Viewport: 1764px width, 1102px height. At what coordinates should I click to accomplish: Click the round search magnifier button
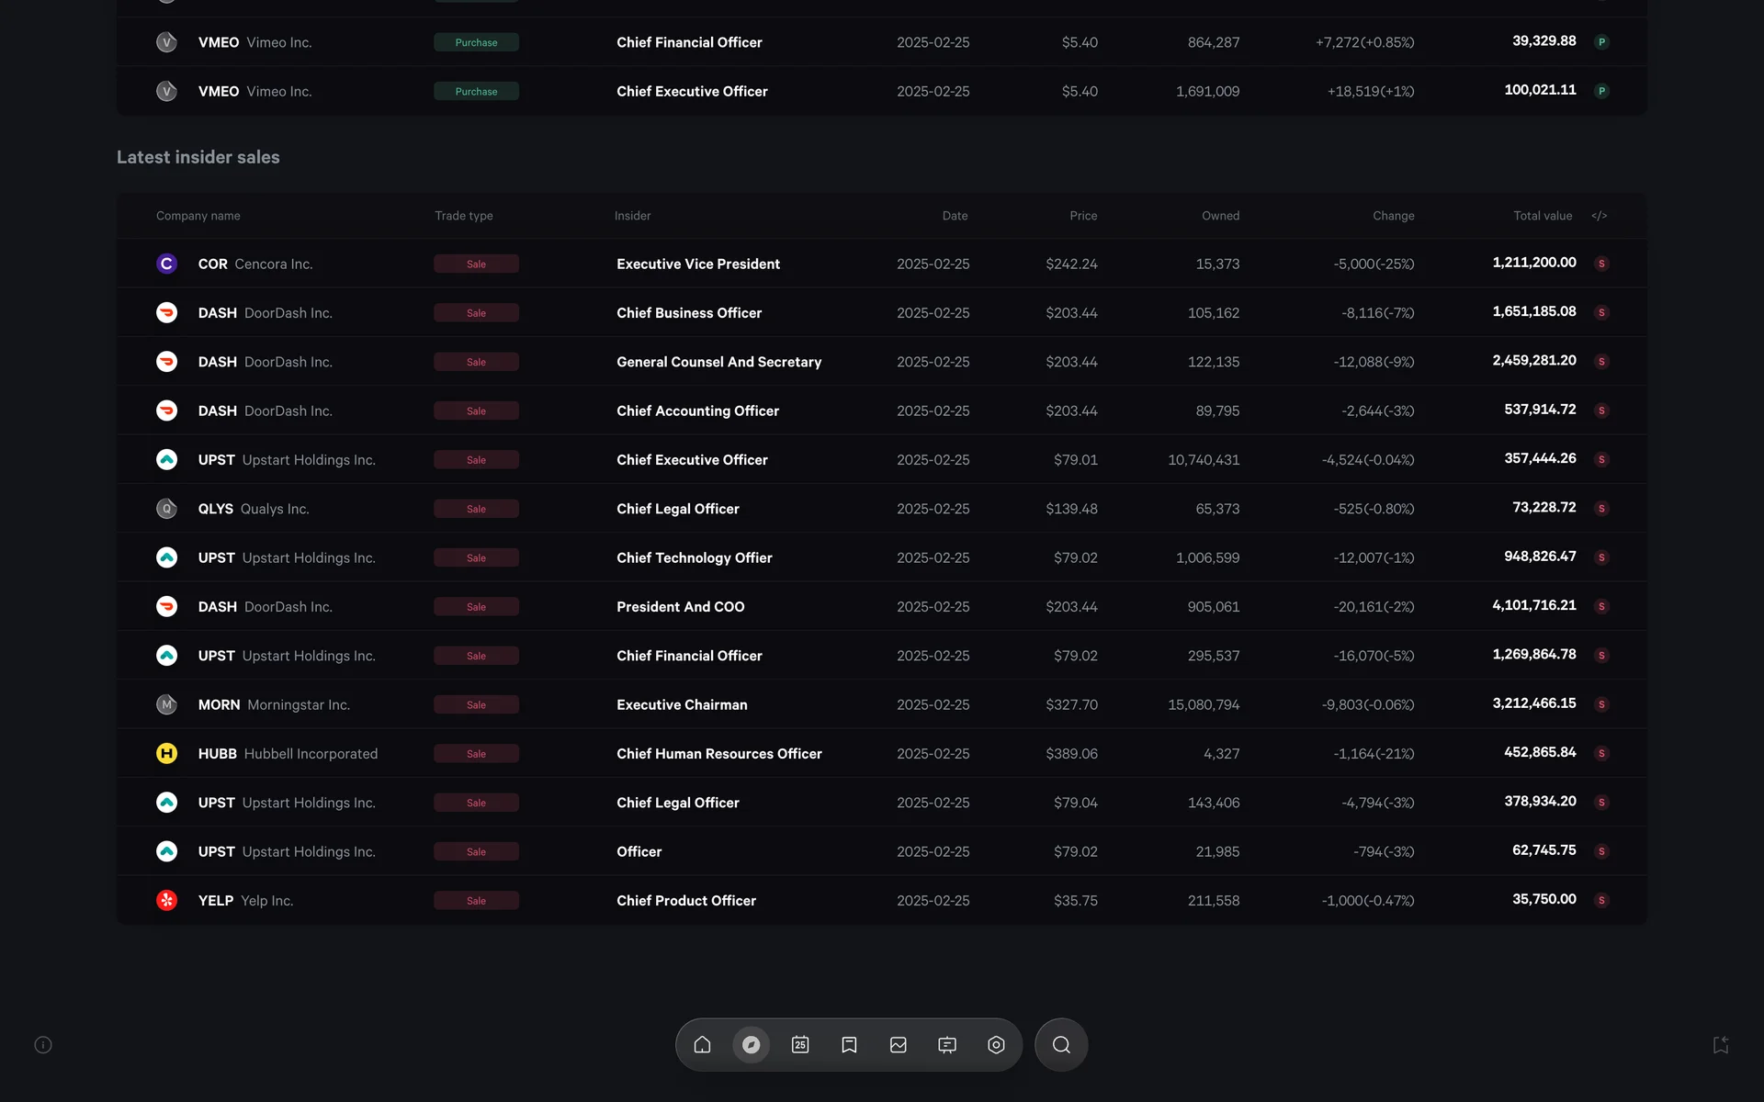(x=1061, y=1044)
